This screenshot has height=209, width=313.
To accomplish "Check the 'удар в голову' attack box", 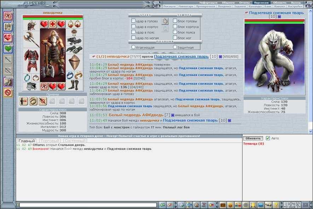I will click(133, 21).
